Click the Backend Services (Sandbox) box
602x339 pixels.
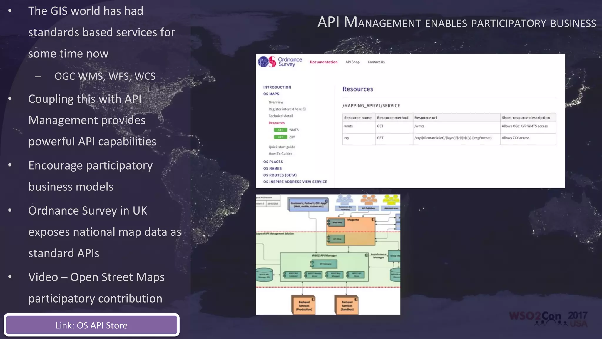tap(347, 305)
